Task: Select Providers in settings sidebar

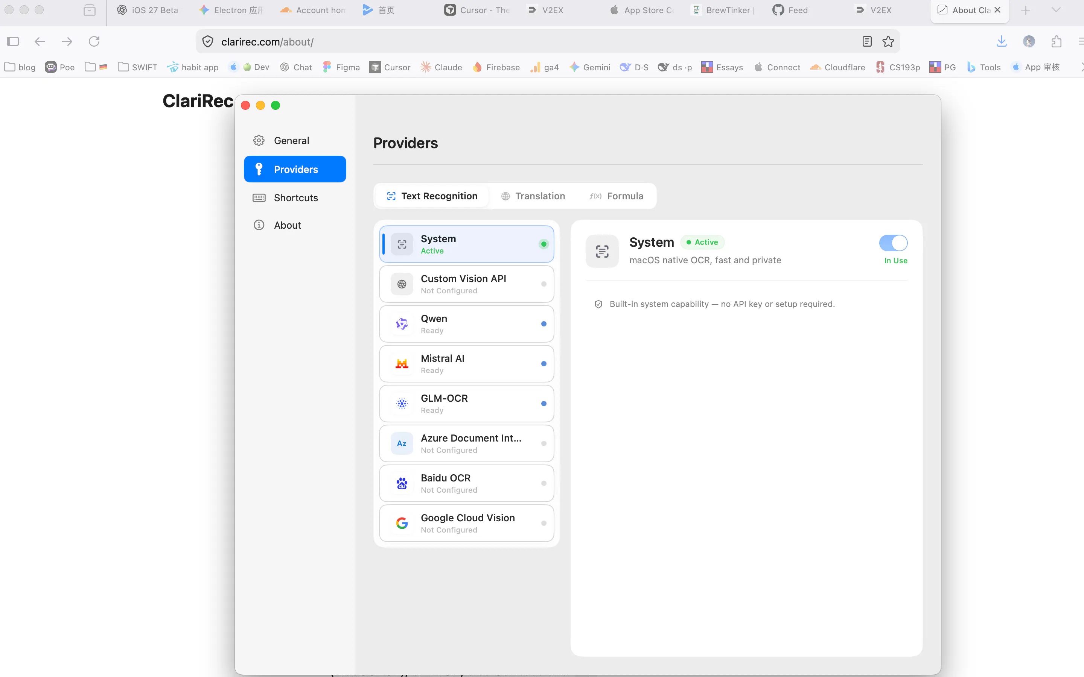Action: [295, 169]
